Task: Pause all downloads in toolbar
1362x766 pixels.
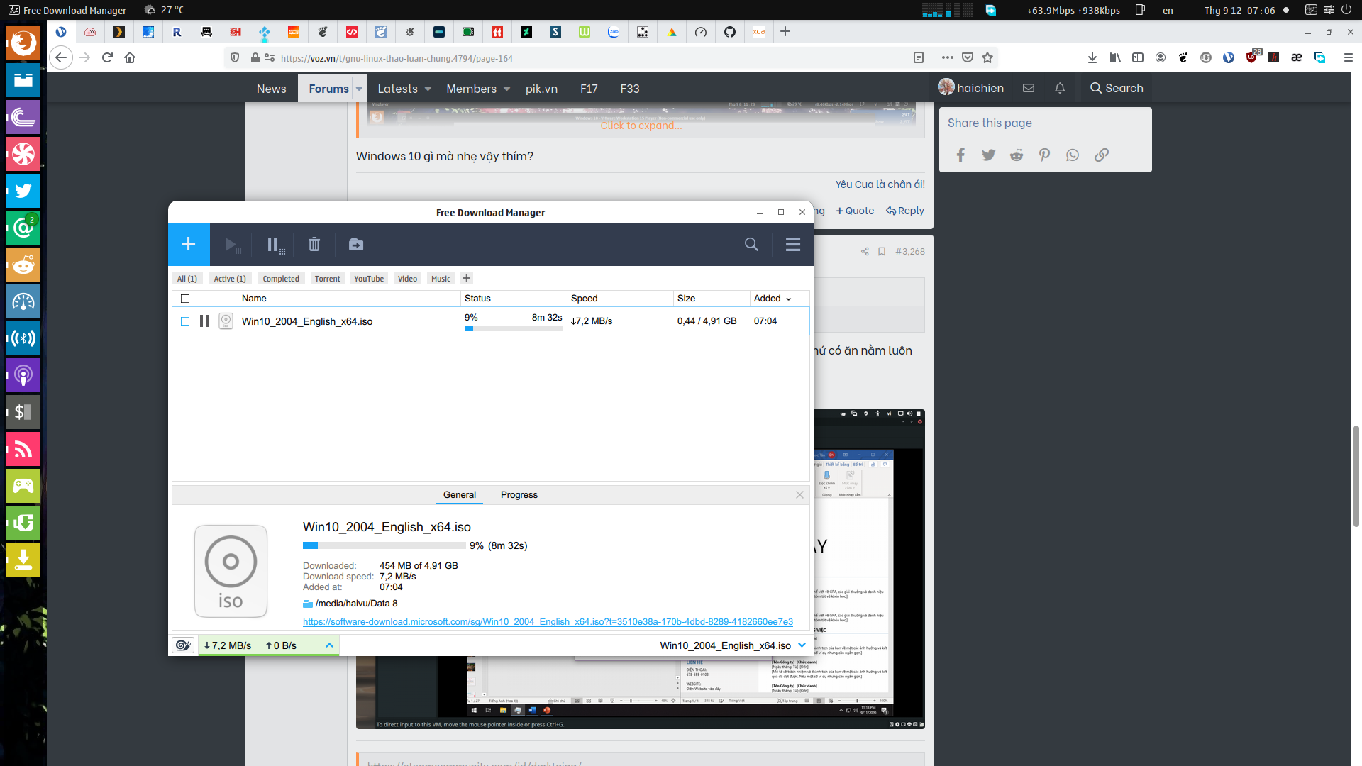Action: pyautogui.click(x=276, y=245)
